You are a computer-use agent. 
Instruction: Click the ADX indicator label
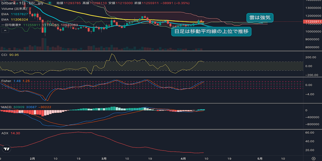(5, 133)
